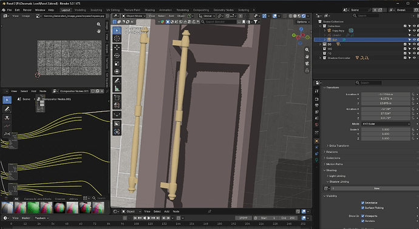This screenshot has height=229, width=419.
Task: Click the lock camera to view padlock icon
Action: 307,70
